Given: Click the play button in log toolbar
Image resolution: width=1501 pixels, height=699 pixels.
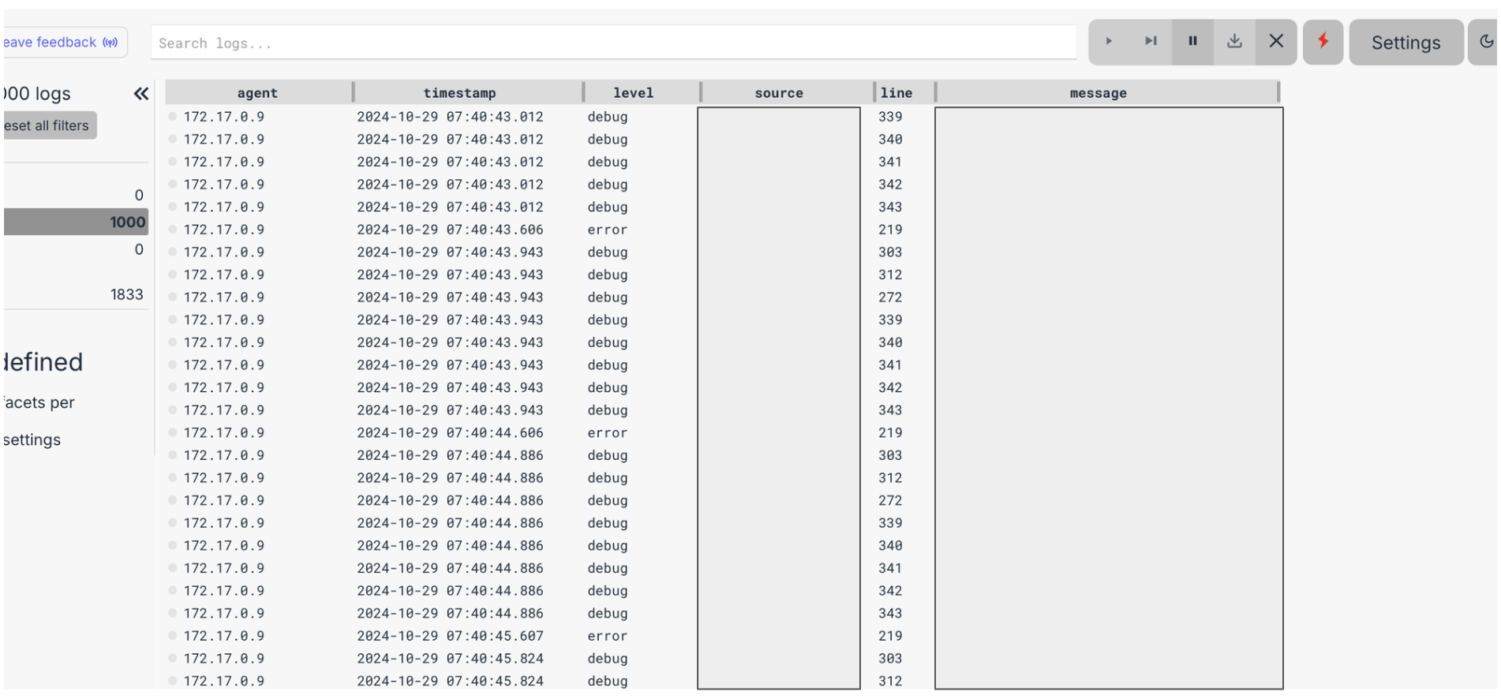Looking at the screenshot, I should [x=1109, y=42].
